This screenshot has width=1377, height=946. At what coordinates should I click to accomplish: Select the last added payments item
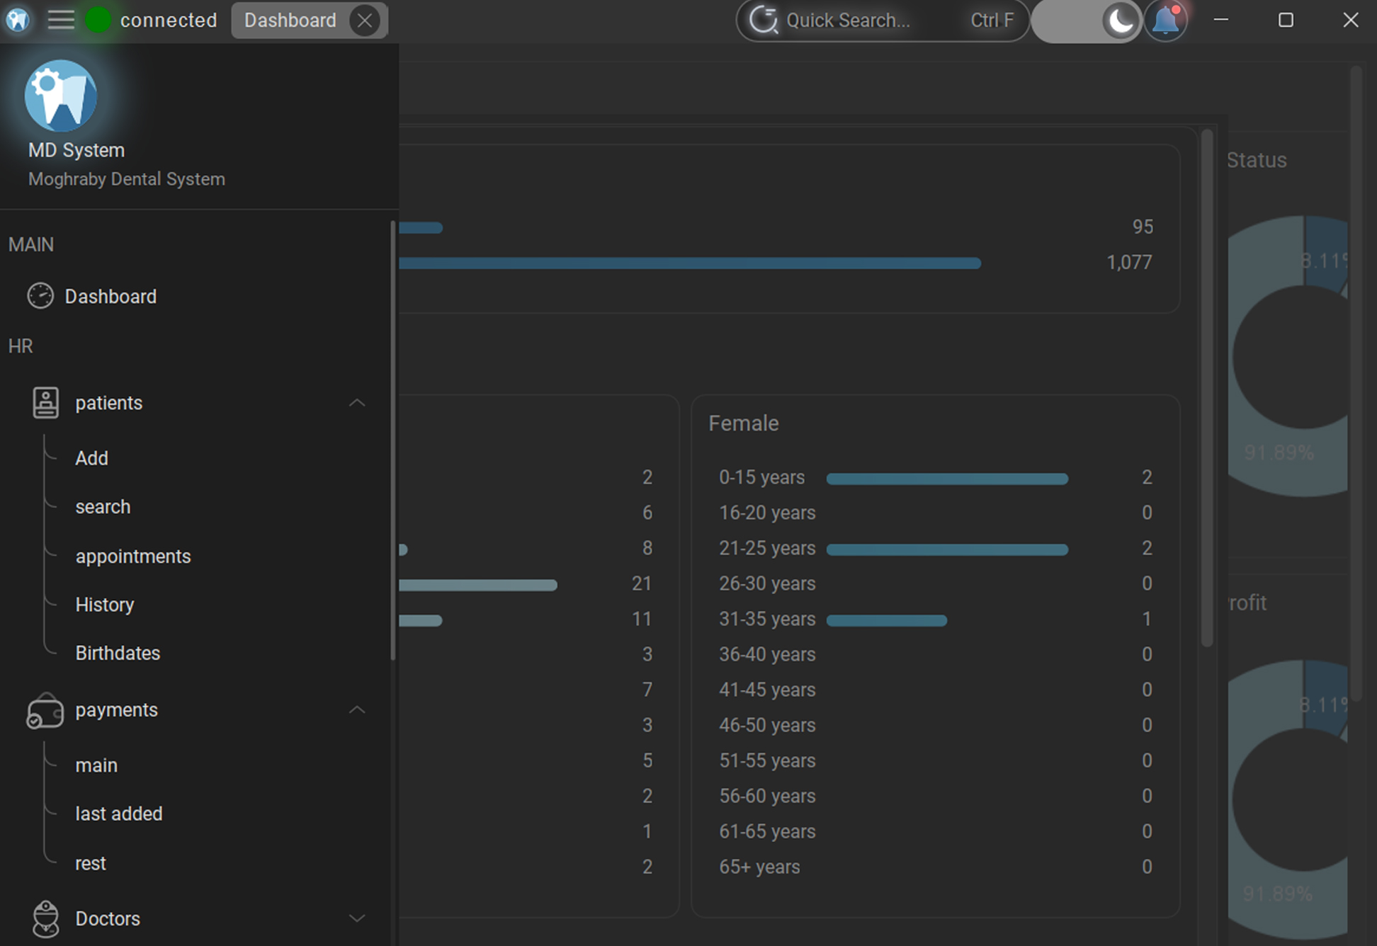[x=119, y=814]
